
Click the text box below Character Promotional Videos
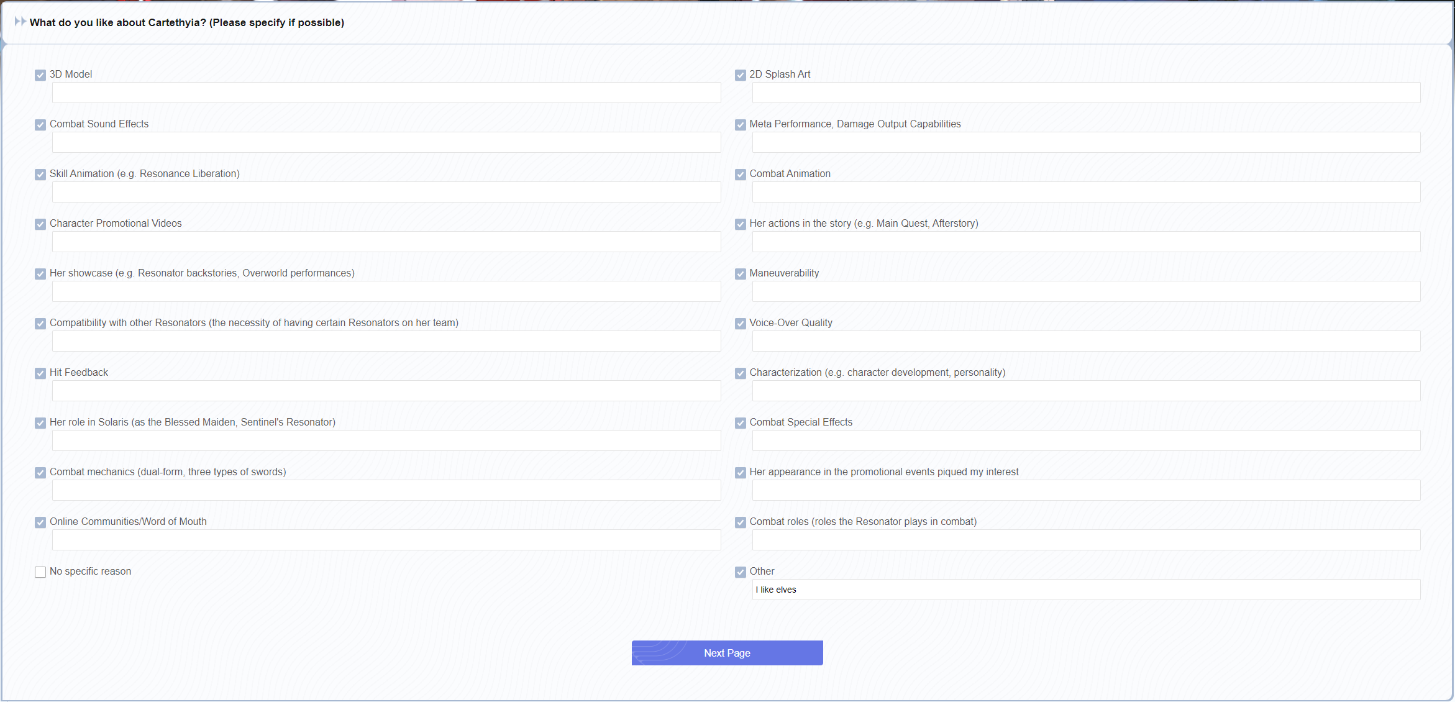coord(386,242)
